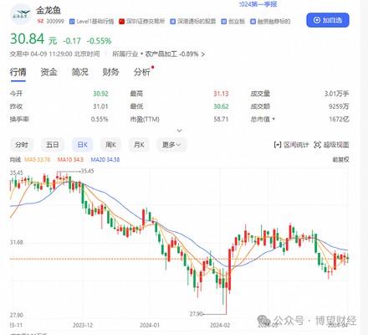Screen dimensions: 368x335
Task: Select the 周K chart period
Action: coord(110,145)
